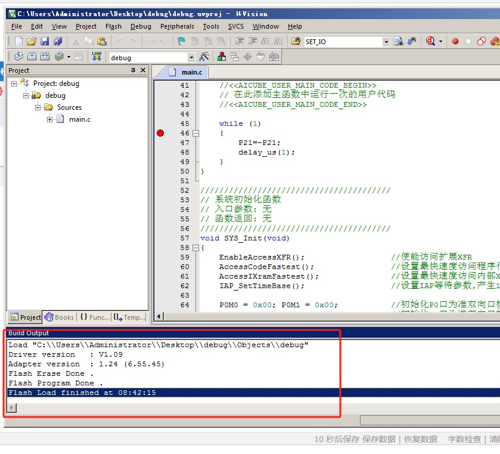The height and width of the screenshot is (454, 500).
Task: Open the Peripherals menu
Action: click(177, 26)
